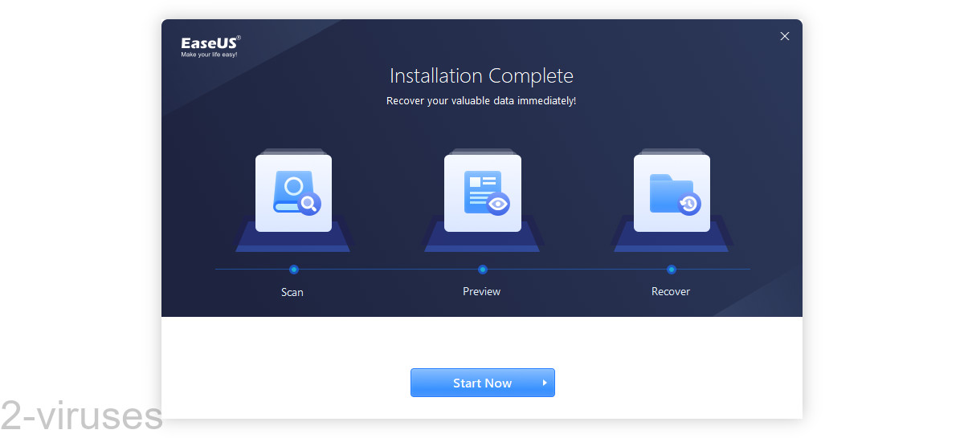
Task: Select the blue dot above Scan
Action: click(294, 270)
